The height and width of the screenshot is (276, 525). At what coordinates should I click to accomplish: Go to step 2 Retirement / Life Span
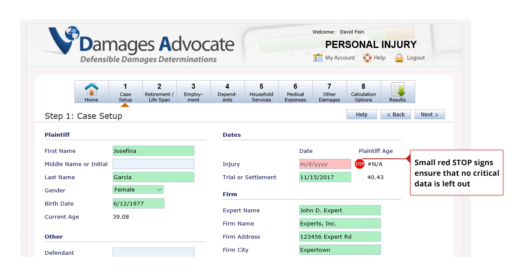click(159, 92)
